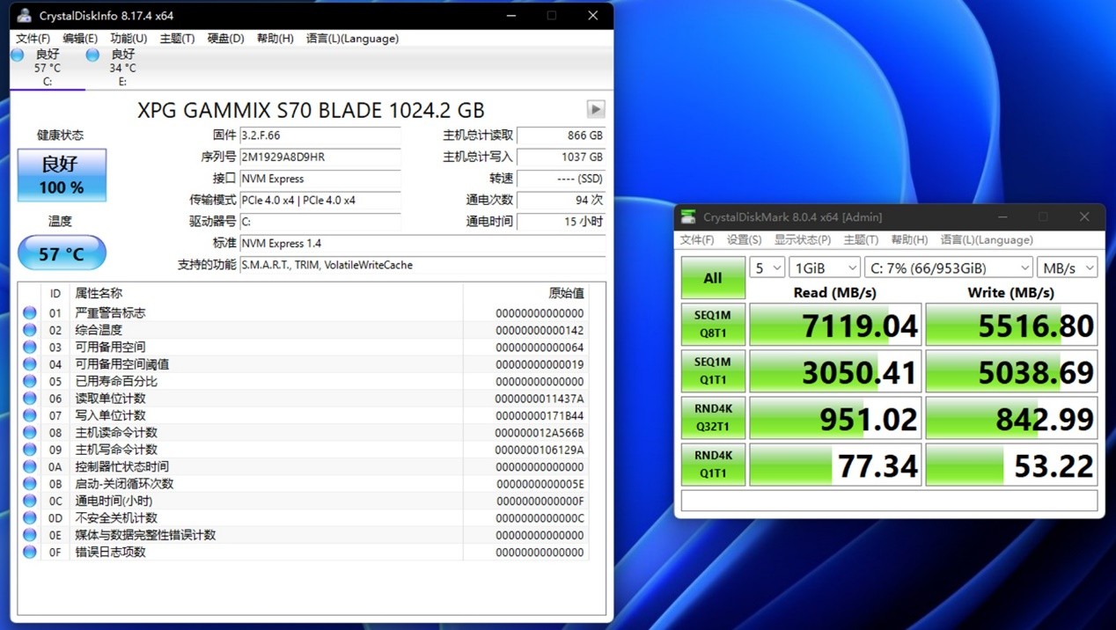
Task: Click the status orb for 启动-关闭循环次数
Action: tap(30, 484)
